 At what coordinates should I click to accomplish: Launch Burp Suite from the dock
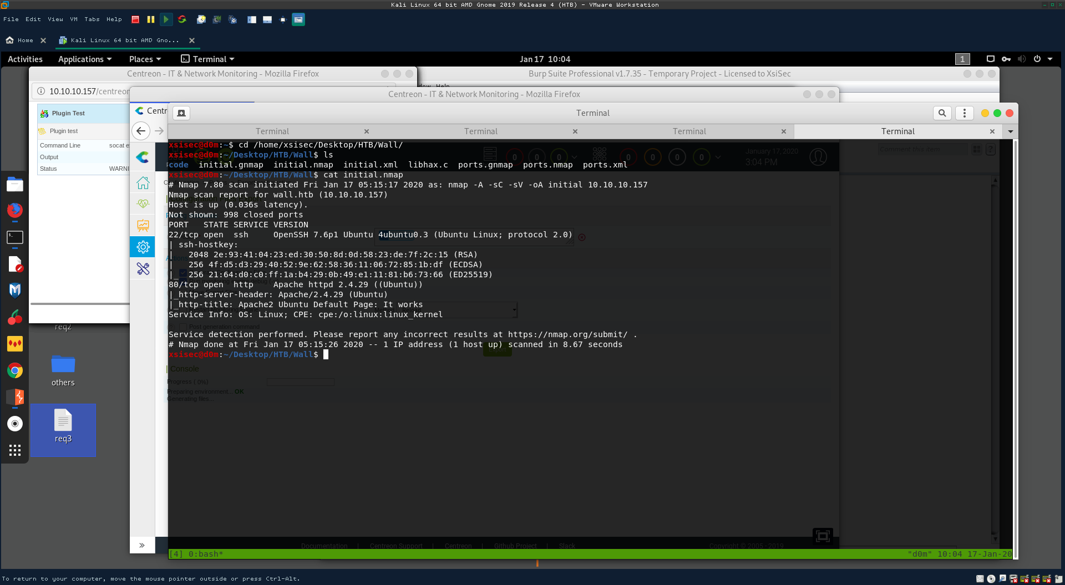point(15,397)
